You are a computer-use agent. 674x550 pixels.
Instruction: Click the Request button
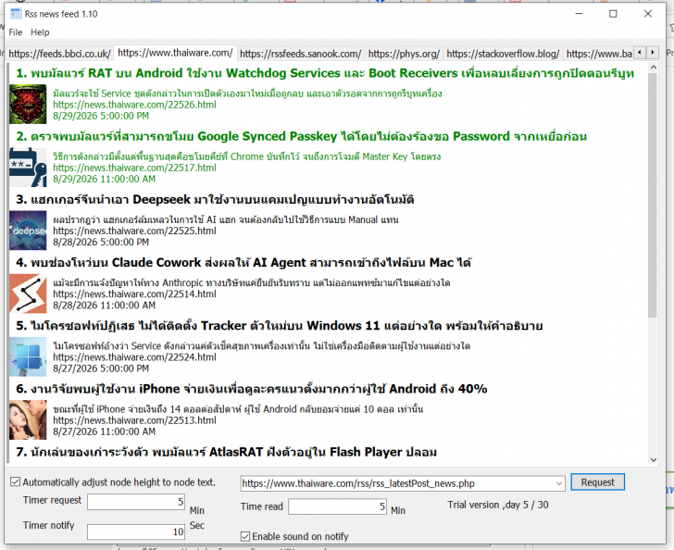597,482
